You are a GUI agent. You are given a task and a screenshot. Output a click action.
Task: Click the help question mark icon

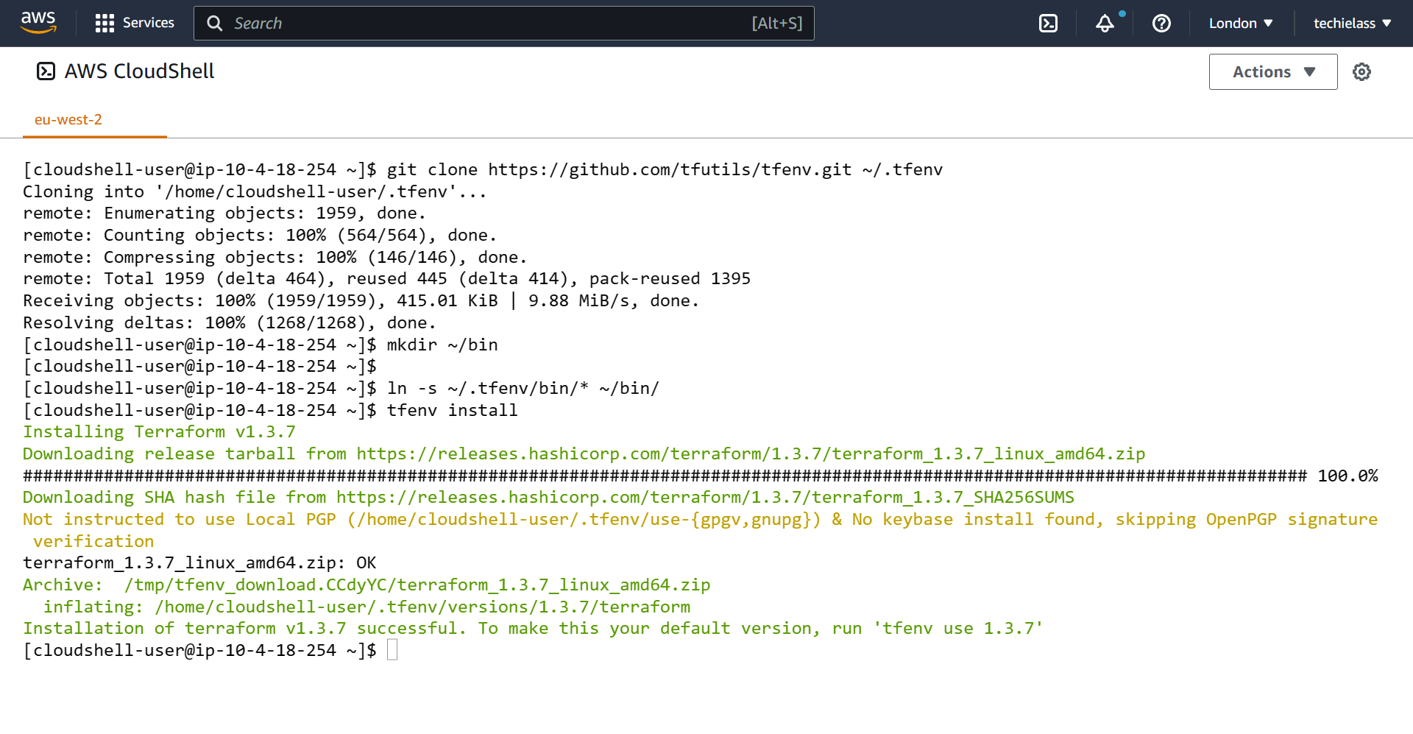(1161, 23)
